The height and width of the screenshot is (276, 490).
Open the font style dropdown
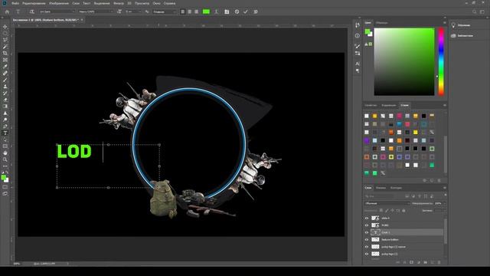96,11
